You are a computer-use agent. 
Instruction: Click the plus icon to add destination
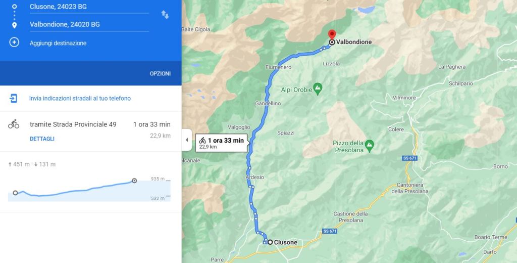click(14, 42)
